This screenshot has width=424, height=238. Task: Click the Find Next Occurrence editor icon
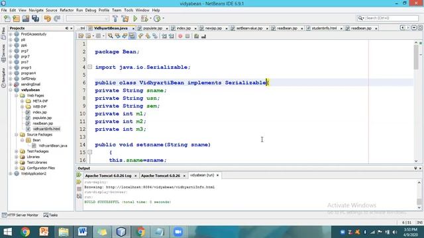(125, 36)
